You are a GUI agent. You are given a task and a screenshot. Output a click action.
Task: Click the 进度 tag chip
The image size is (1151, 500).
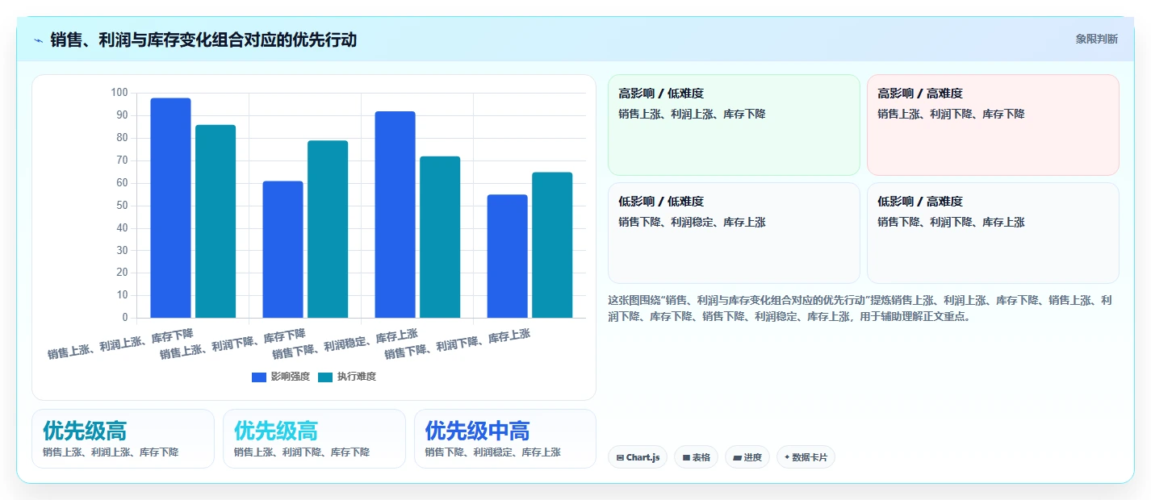pyautogui.click(x=747, y=457)
